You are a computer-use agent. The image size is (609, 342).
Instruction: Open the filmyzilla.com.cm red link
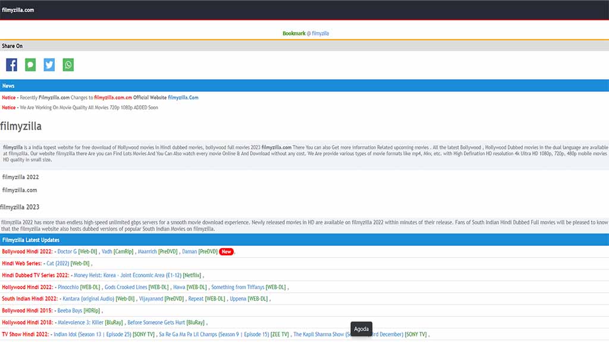click(113, 98)
